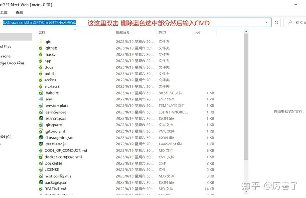The image size is (306, 198).
Task: Click the address bar path field
Action: (135, 22)
